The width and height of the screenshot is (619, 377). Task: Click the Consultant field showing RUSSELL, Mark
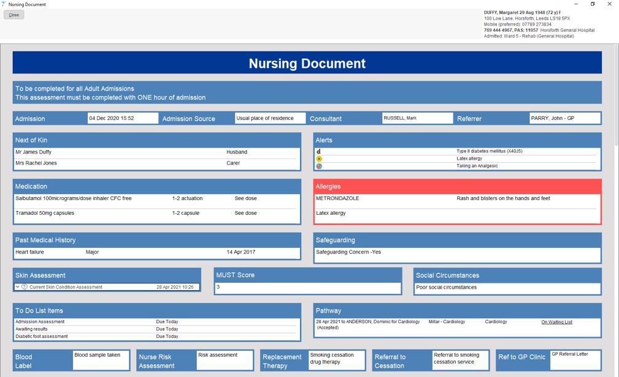[x=417, y=118]
